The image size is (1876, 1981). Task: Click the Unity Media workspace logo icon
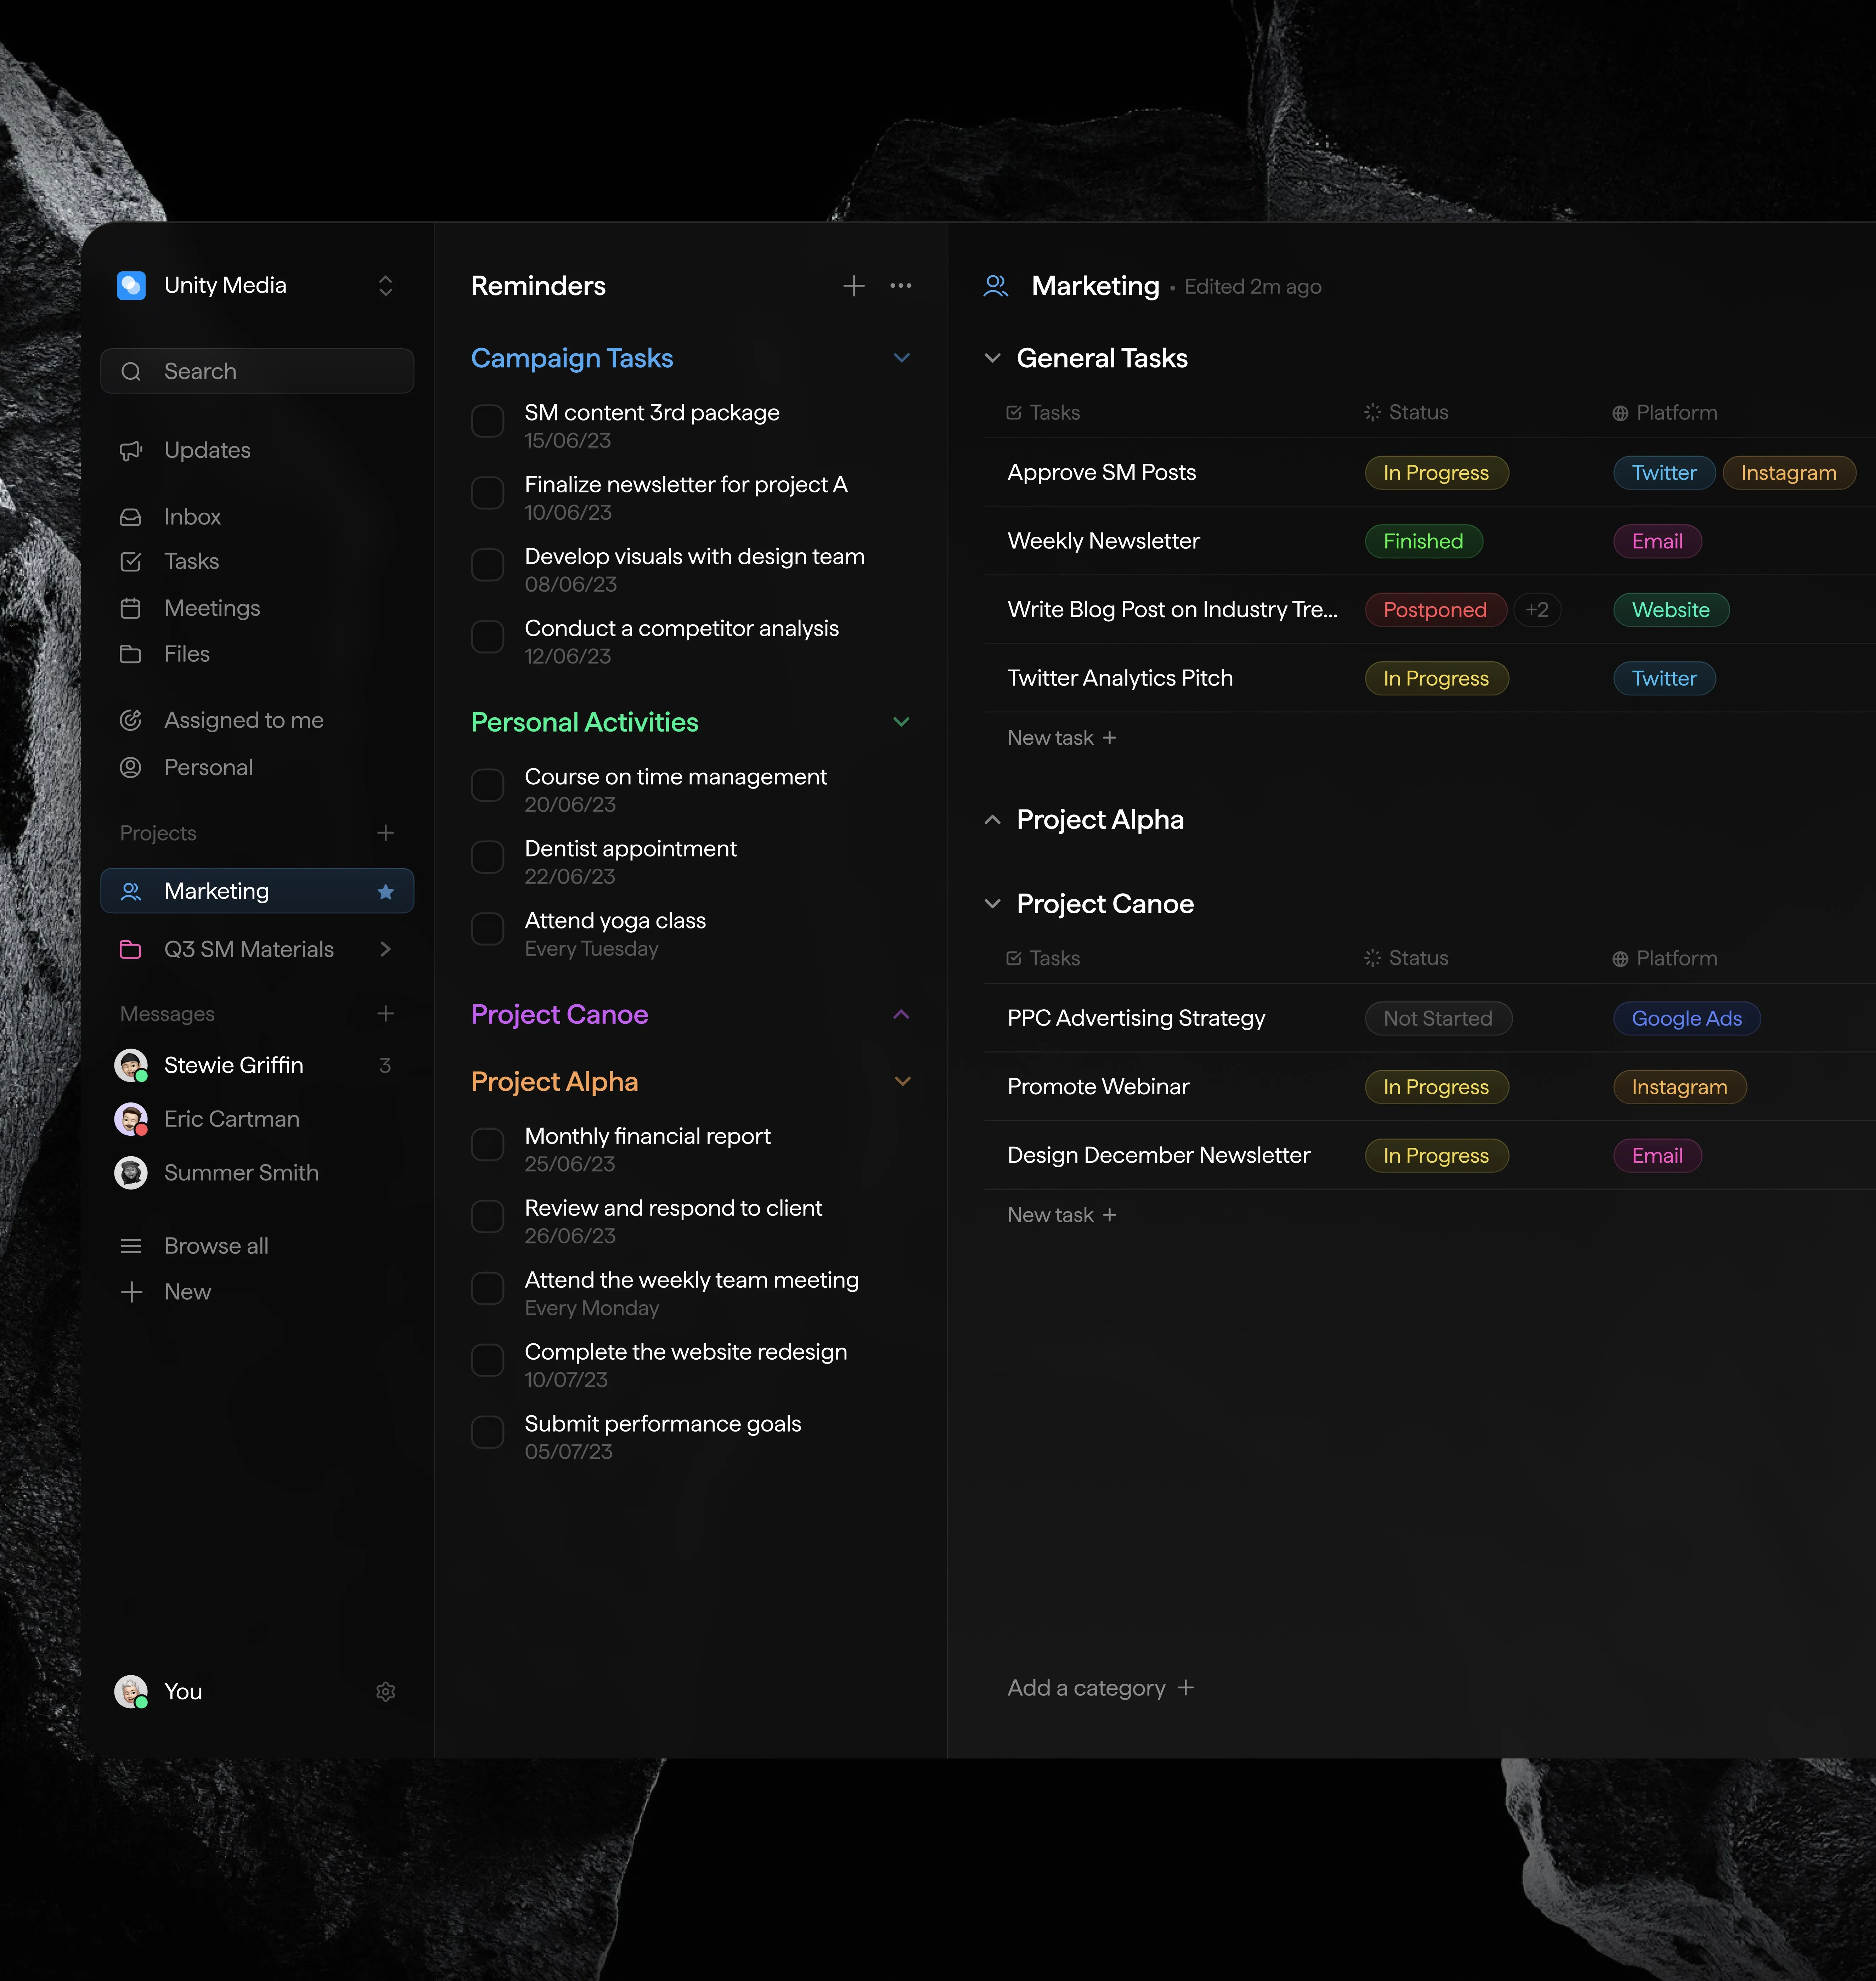click(131, 286)
